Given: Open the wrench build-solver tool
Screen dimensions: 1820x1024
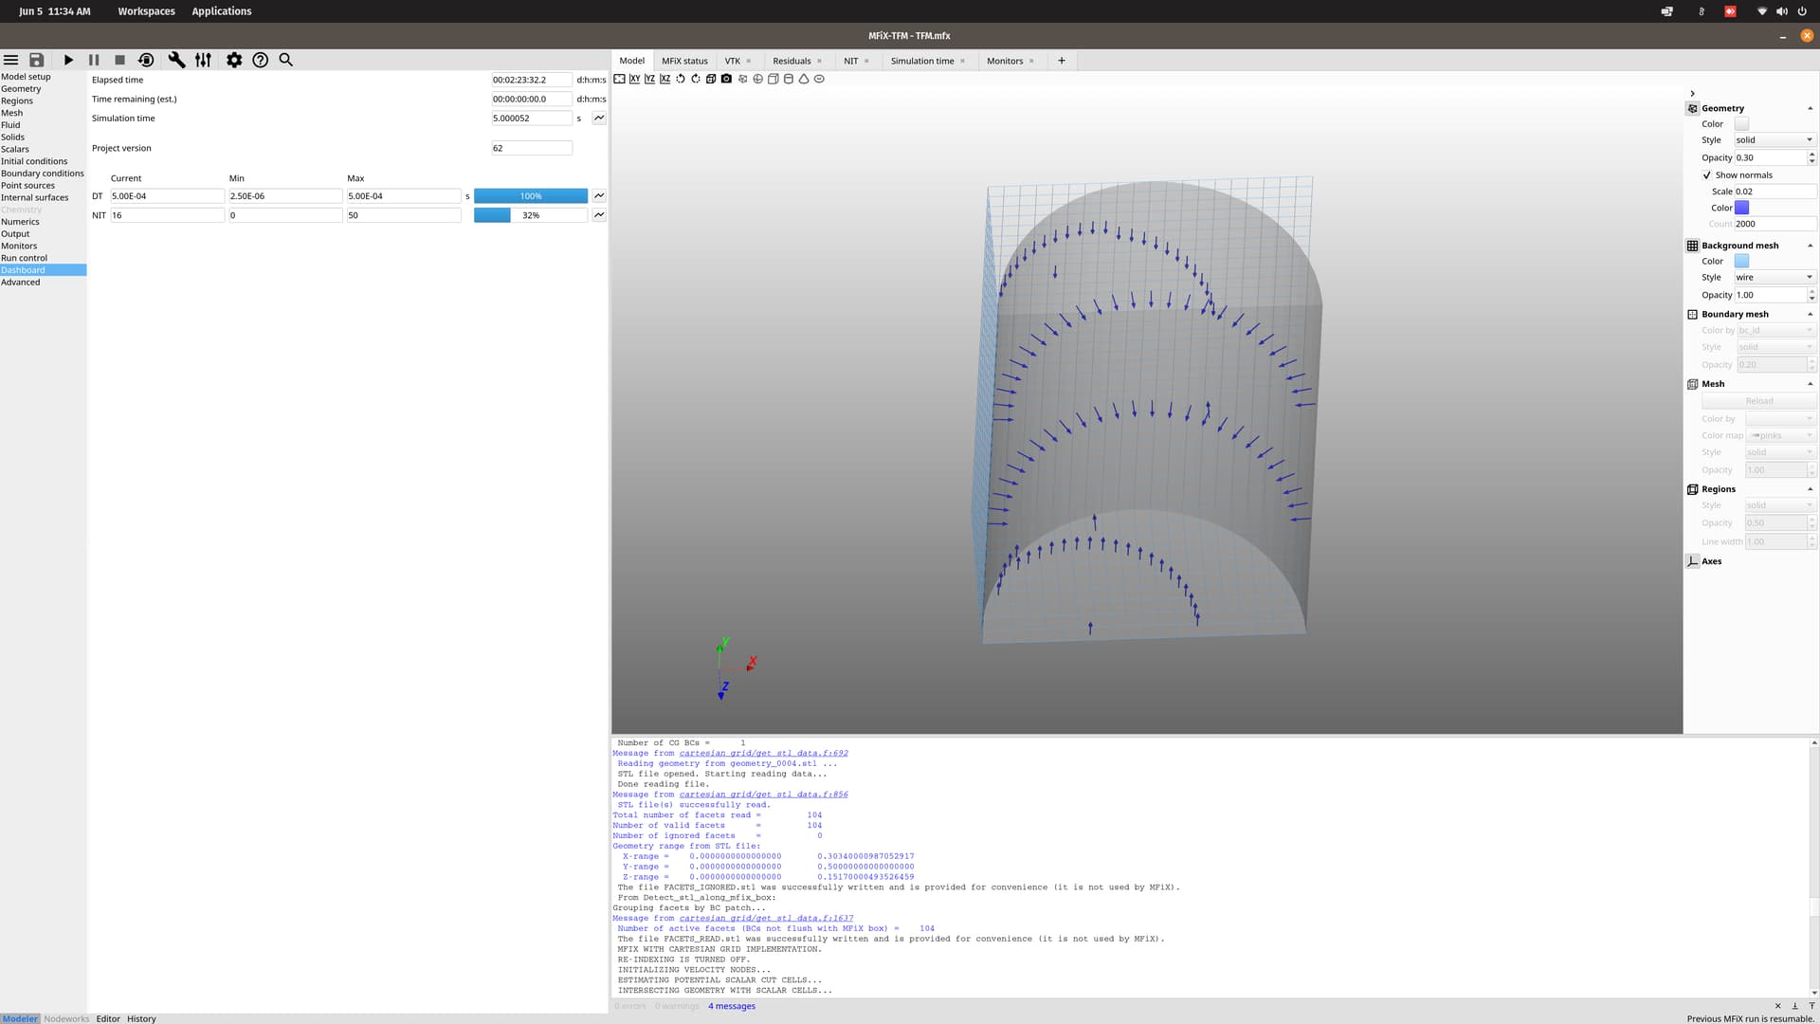Looking at the screenshot, I should pos(176,60).
